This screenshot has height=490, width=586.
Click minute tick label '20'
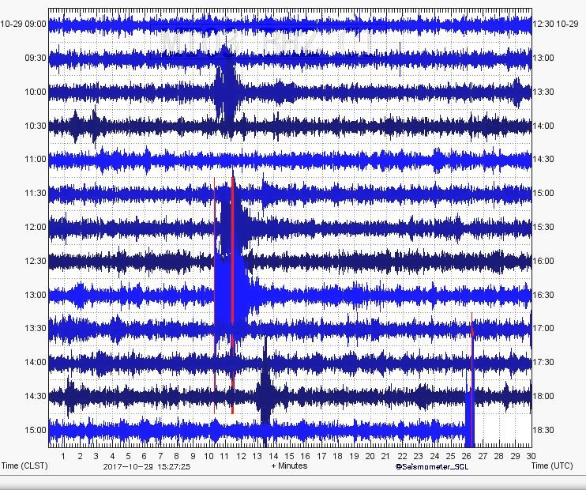pyautogui.click(x=370, y=456)
